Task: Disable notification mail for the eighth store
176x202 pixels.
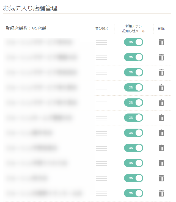Action: coord(134,148)
